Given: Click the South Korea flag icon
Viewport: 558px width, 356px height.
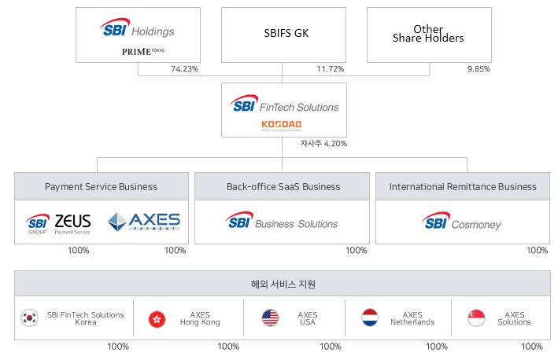Looking at the screenshot, I should (x=29, y=318).
